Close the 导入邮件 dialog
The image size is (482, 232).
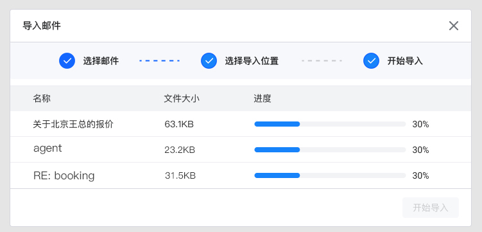[x=453, y=26]
